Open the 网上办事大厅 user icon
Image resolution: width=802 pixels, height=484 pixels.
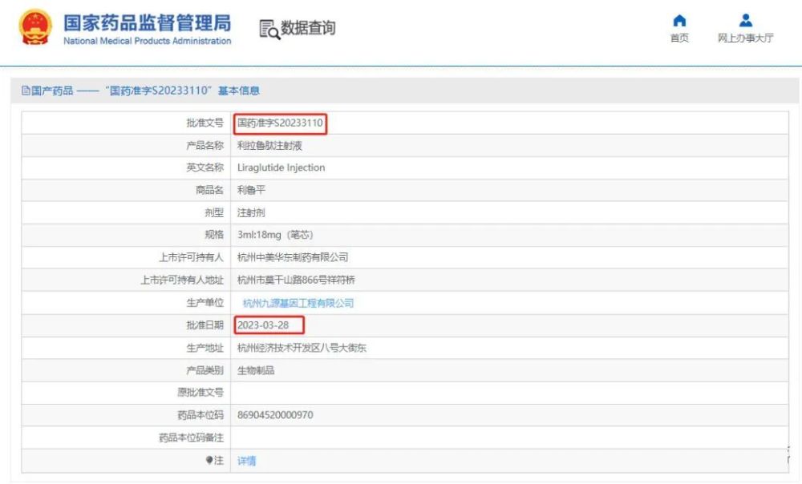tap(746, 21)
